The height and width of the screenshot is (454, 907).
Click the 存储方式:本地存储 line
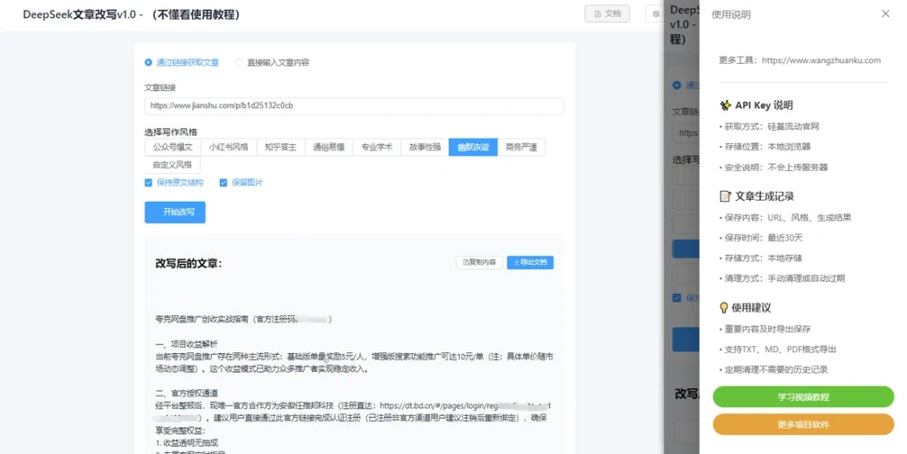761,258
